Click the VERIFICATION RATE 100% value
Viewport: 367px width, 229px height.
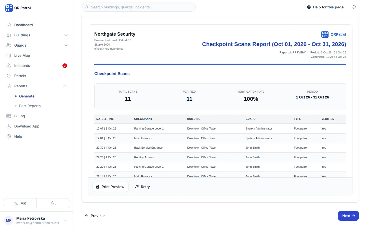[251, 99]
